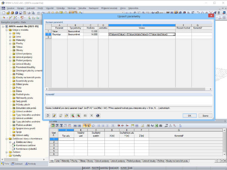Select the Průřezy tree item

pos(20,74)
